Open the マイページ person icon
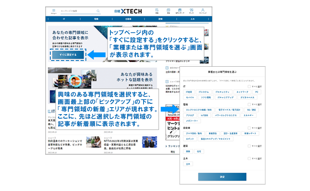Image resolution: width=310 pixels, height=191 pixels. (203, 11)
